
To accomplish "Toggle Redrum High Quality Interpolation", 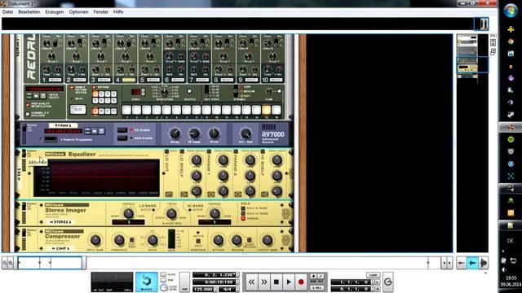I will [28, 105].
